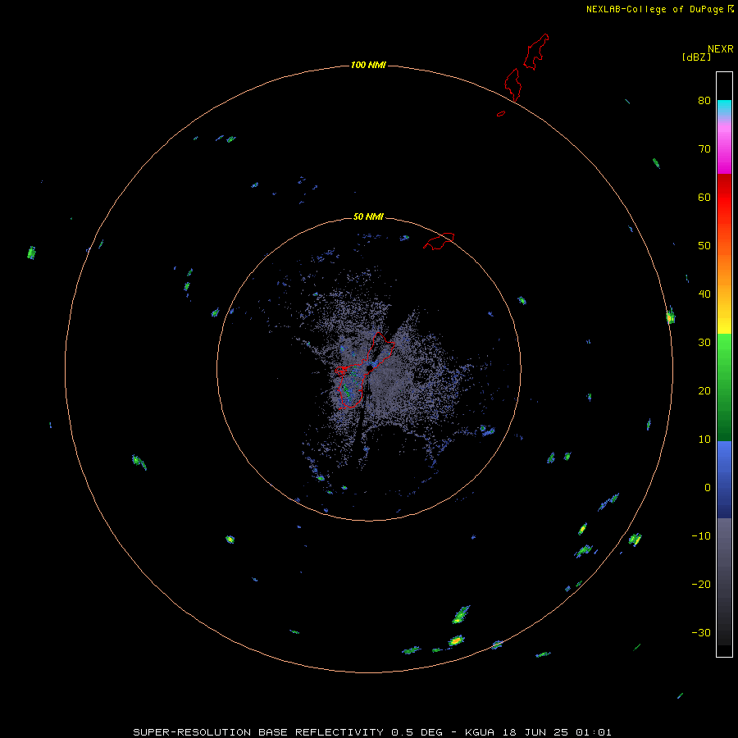This screenshot has width=738, height=738.
Task: Click the 70 value on dBZ scale
Action: pos(704,149)
